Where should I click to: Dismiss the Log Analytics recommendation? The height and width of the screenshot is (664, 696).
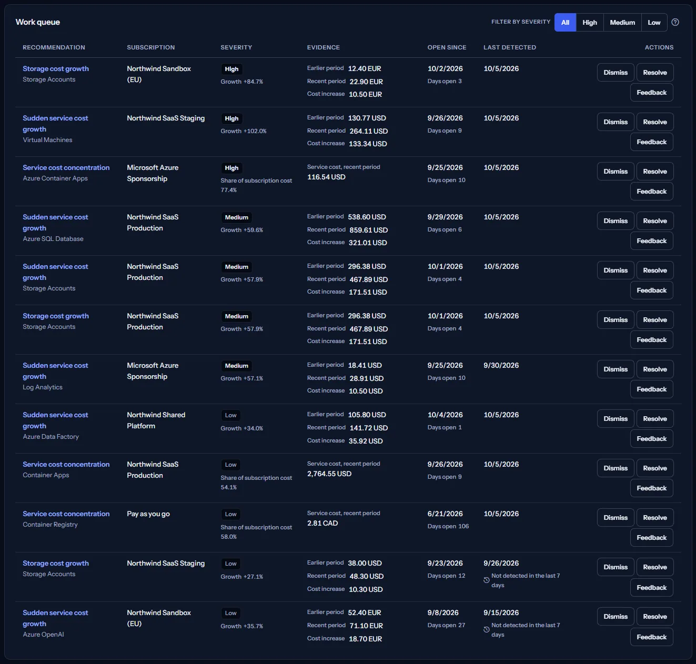point(616,369)
